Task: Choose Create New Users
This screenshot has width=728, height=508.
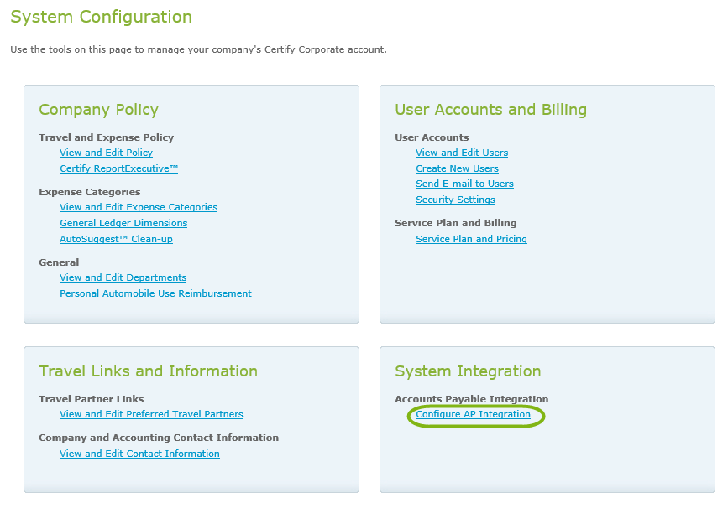Action: click(x=457, y=168)
